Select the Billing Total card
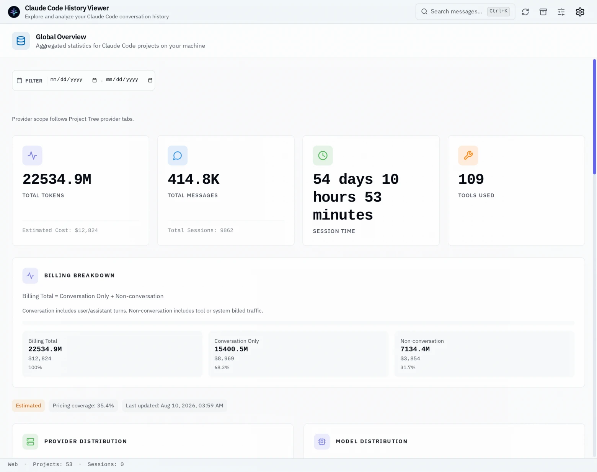Screen dimensions: 597x472 tap(112, 354)
